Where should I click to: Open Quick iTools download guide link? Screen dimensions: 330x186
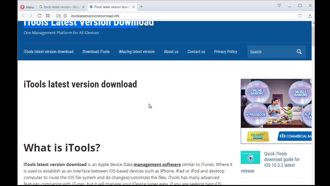(x=270, y=162)
